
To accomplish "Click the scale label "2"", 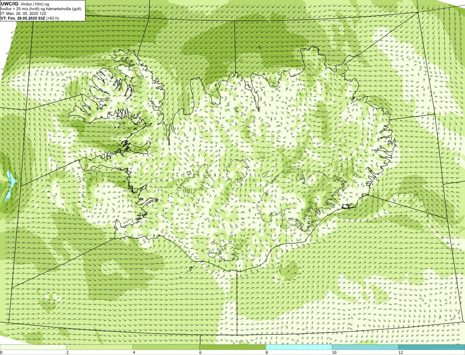I will point(68,352).
